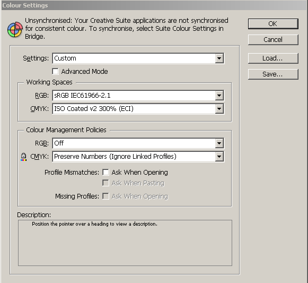The image size is (308, 283).
Task: Click the colour wheel synchronisation icon
Action: [x=15, y=30]
